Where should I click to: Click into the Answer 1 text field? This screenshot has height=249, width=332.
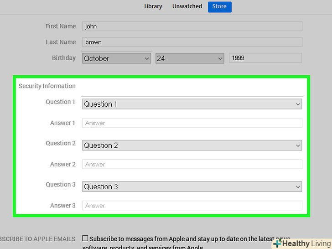click(x=192, y=123)
